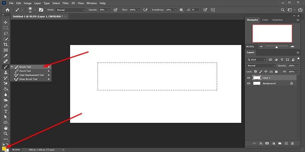
Task: Click the Brush tool in the toolbar
Action: click(x=6, y=67)
